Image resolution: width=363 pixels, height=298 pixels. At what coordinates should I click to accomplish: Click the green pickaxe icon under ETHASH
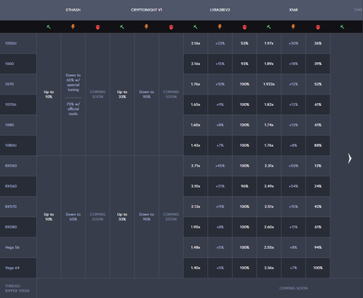[48, 26]
